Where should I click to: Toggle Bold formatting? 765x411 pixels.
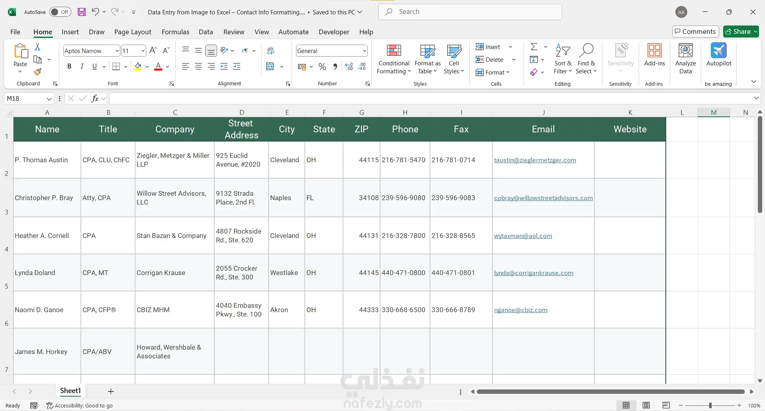tap(69, 67)
